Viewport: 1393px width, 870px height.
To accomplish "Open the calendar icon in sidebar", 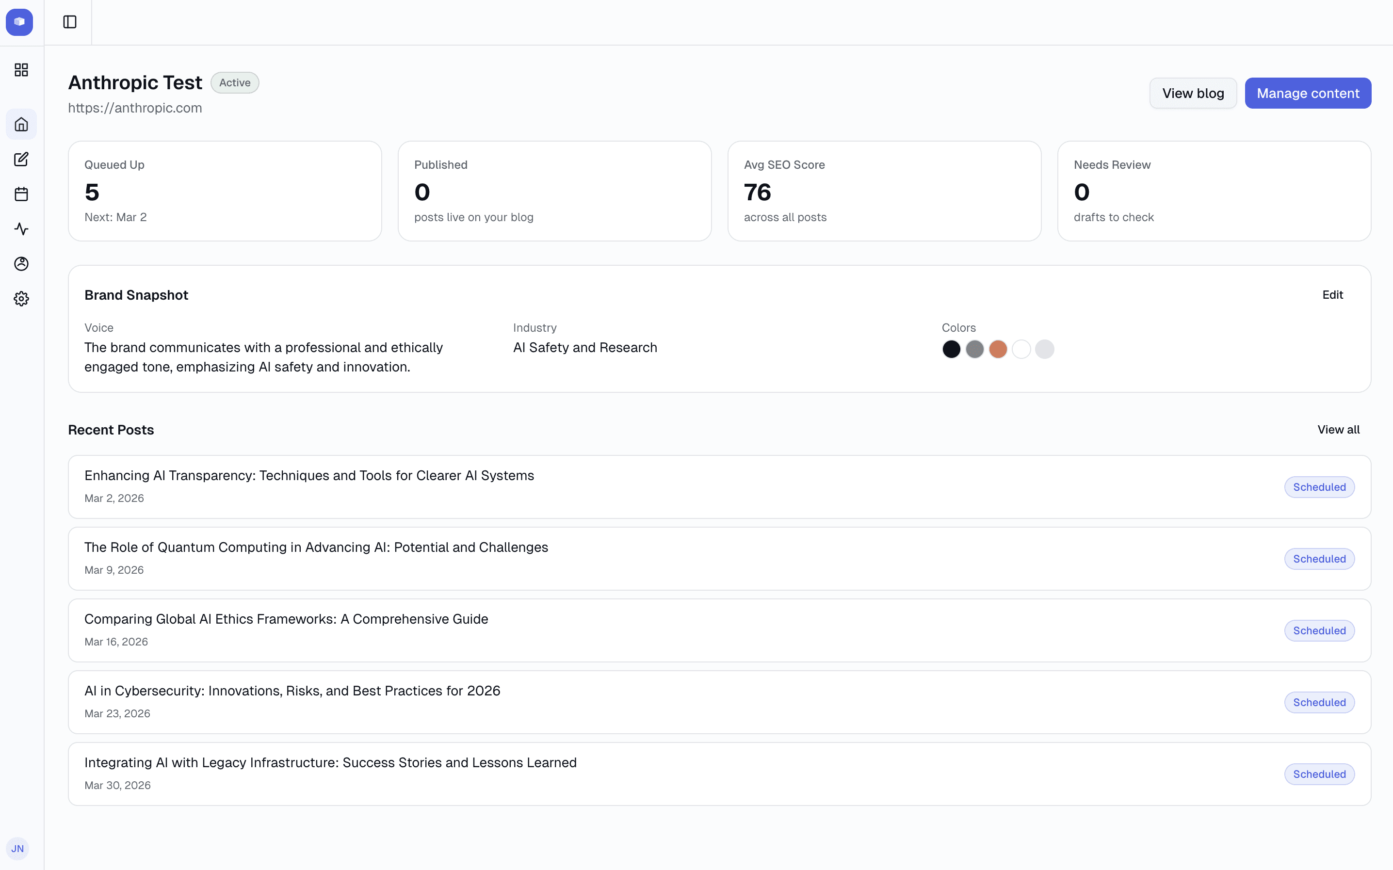I will tap(21, 194).
